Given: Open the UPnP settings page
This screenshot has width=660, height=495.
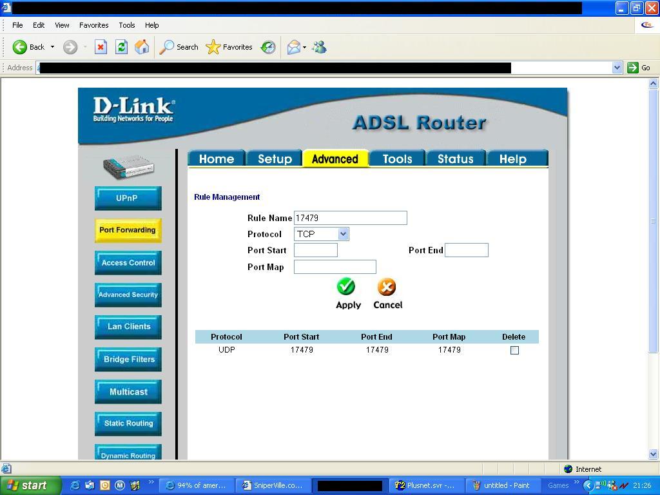Looking at the screenshot, I should click(128, 198).
